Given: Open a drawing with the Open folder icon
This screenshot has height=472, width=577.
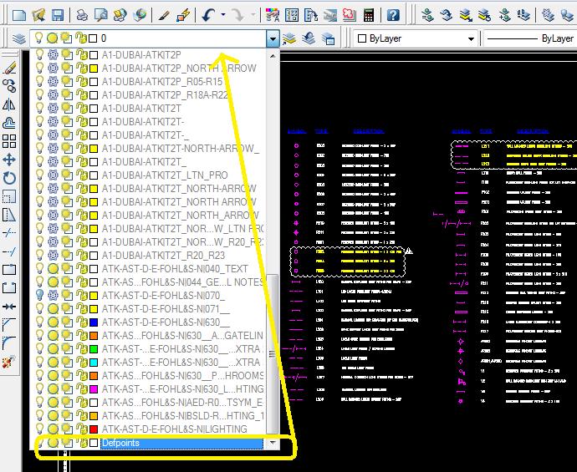Looking at the screenshot, I should coord(38,15).
